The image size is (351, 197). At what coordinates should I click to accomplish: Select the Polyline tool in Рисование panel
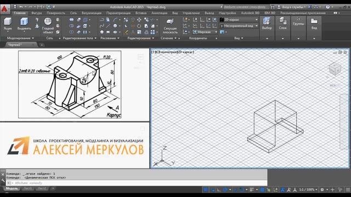(102, 20)
